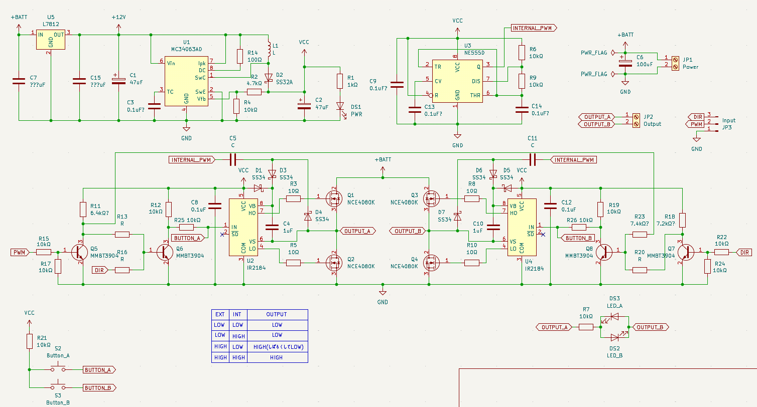Select the JP2 Output connector symbol
The width and height of the screenshot is (757, 407).
tap(636, 120)
